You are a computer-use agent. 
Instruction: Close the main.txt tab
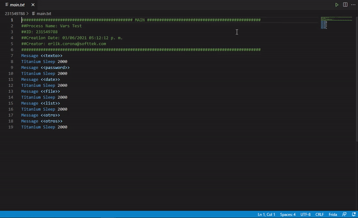[33, 5]
